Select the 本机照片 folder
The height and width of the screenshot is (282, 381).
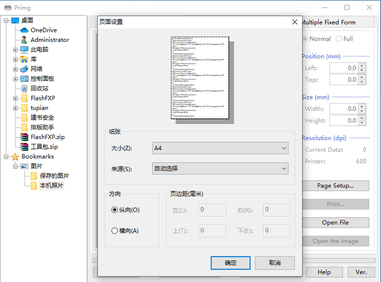coord(51,185)
